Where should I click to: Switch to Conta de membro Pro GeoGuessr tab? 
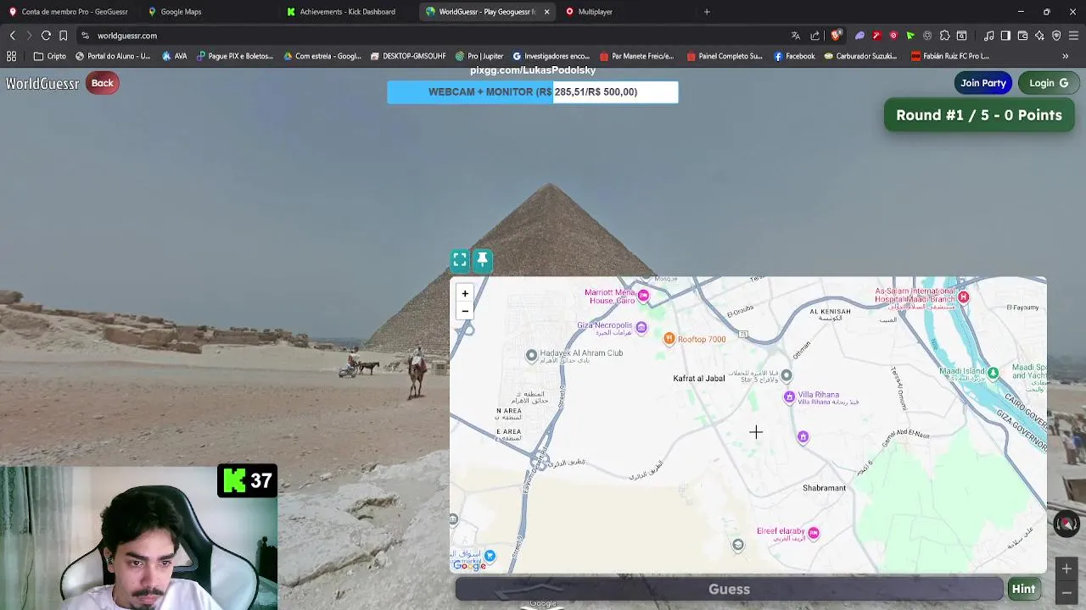coord(68,12)
